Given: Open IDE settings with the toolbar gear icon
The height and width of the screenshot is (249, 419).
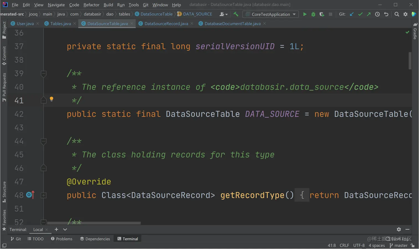Looking at the screenshot, I should coord(405,14).
